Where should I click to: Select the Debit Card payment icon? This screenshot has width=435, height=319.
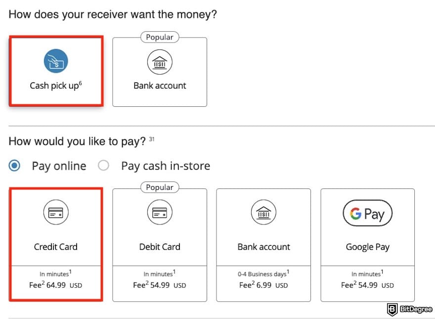159,213
